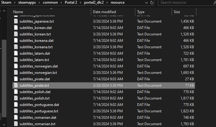Screen dimensions: 216x127
Task: Click the subtitles_portuguese.txt file icon
Action: (16, 111)
